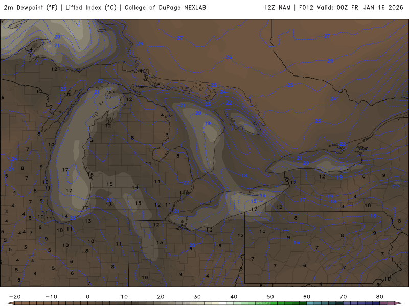Image resolution: width=409 pixels, height=306 pixels.
Task: Click the blue "15" lifted index contour label
Action: pos(253,201)
